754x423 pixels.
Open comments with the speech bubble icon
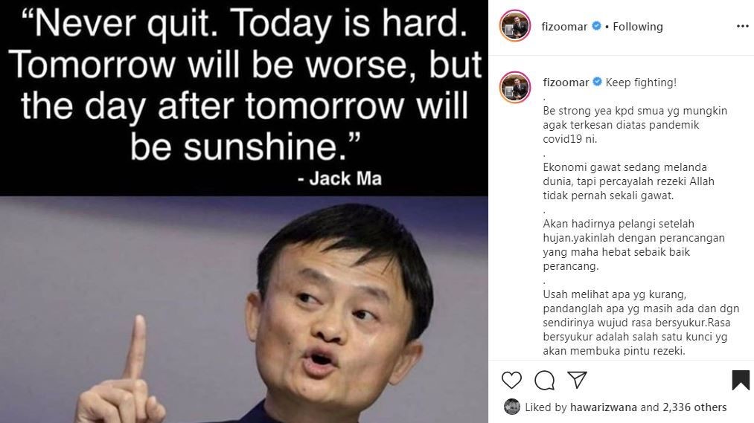click(x=544, y=381)
